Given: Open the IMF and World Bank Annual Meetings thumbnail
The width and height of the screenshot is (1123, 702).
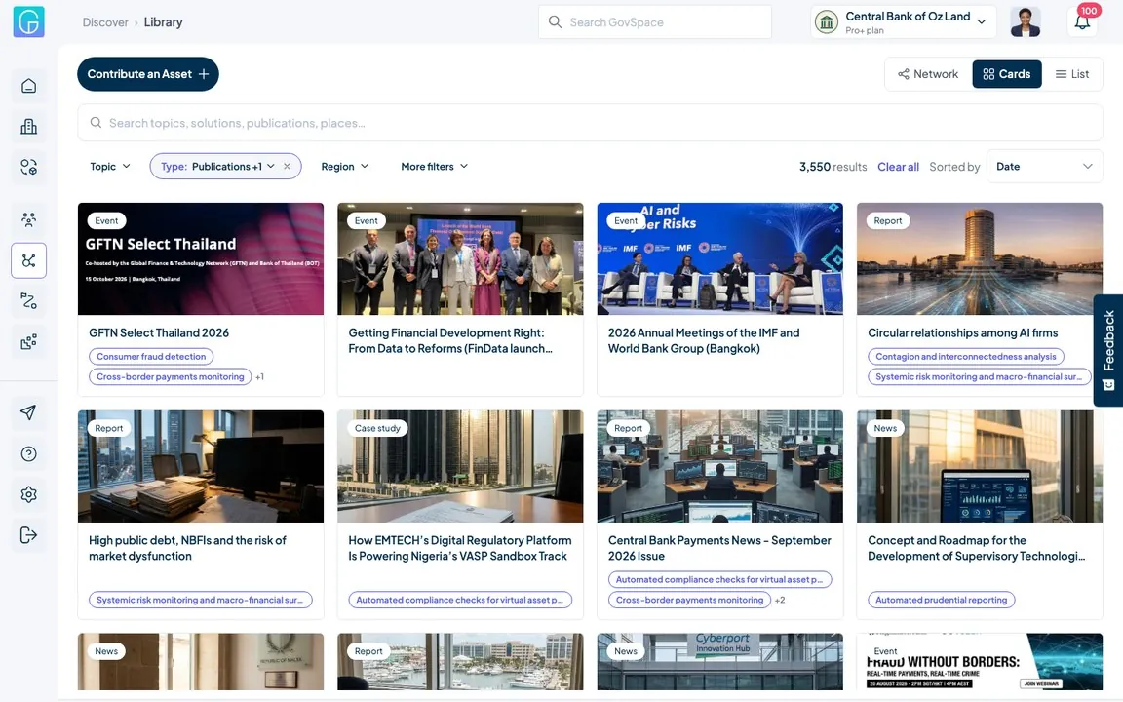Looking at the screenshot, I should click(719, 258).
